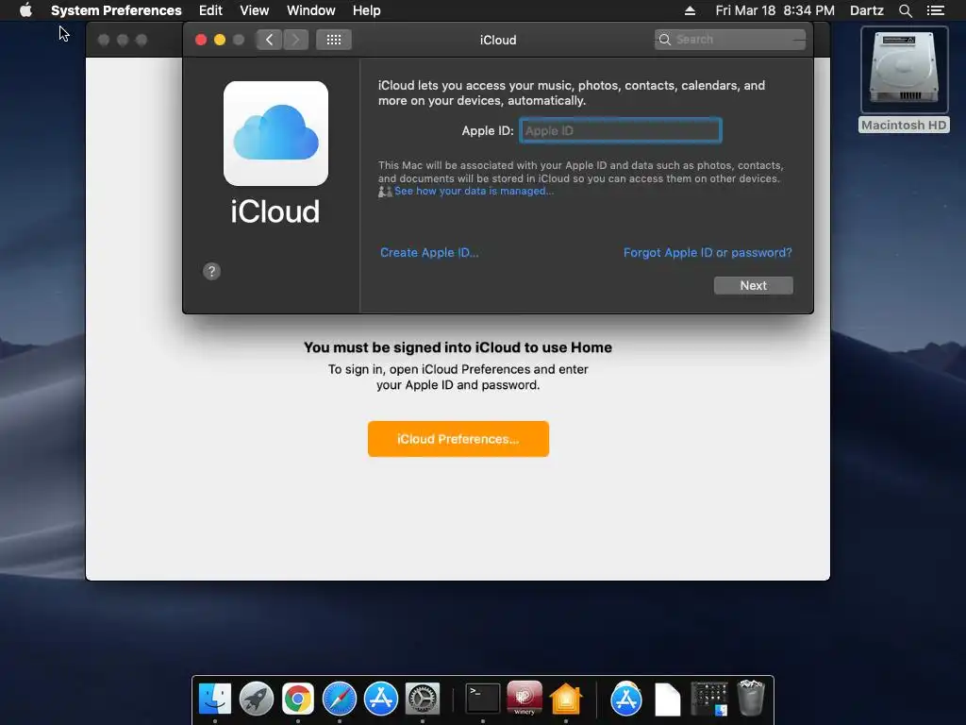Open blank document icon in dock
Screen dimensions: 966x725
click(667, 700)
